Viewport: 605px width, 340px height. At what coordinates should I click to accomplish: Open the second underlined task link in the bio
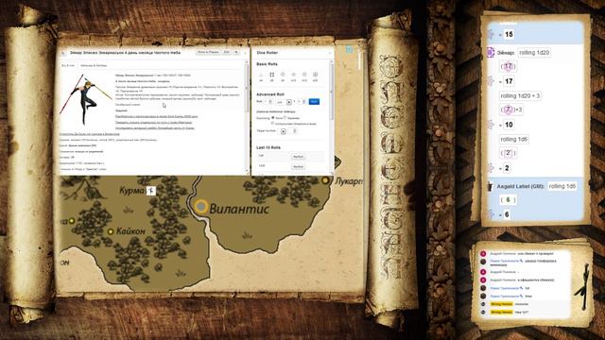coord(153,122)
